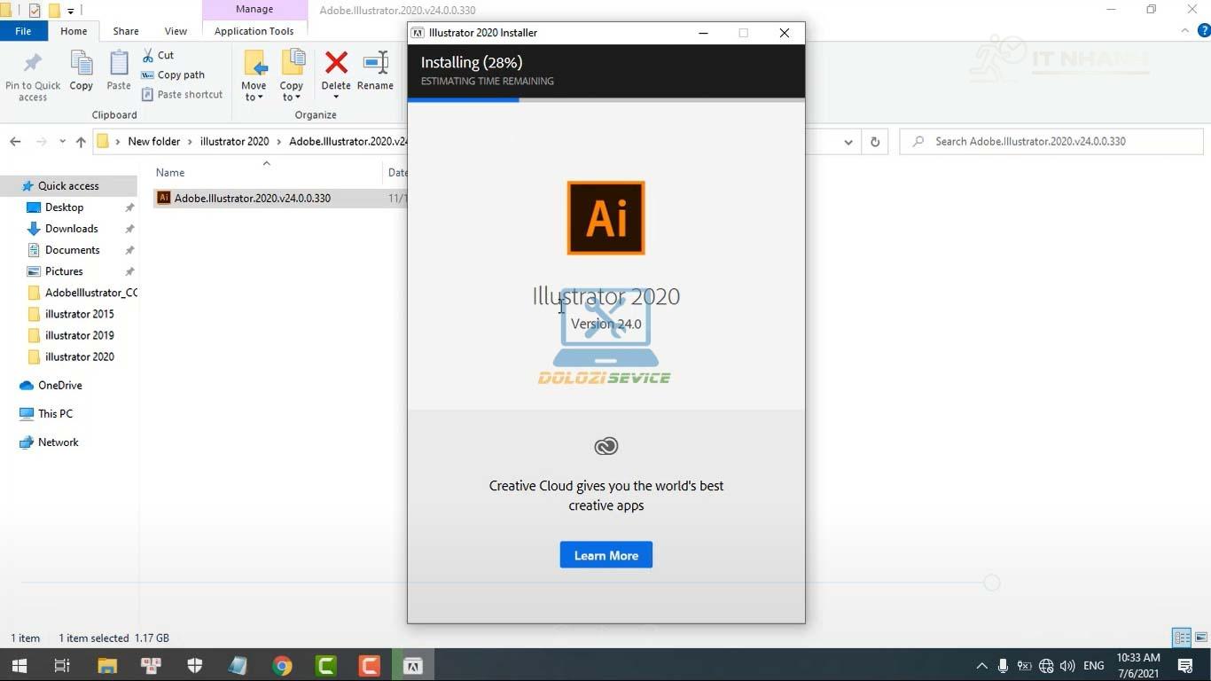This screenshot has width=1211, height=681.
Task: Open the address bar history dropdown
Action: 848,141
